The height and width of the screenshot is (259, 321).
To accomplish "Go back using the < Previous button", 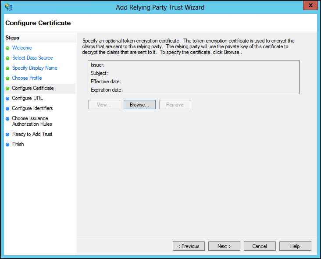I will [x=189, y=246].
